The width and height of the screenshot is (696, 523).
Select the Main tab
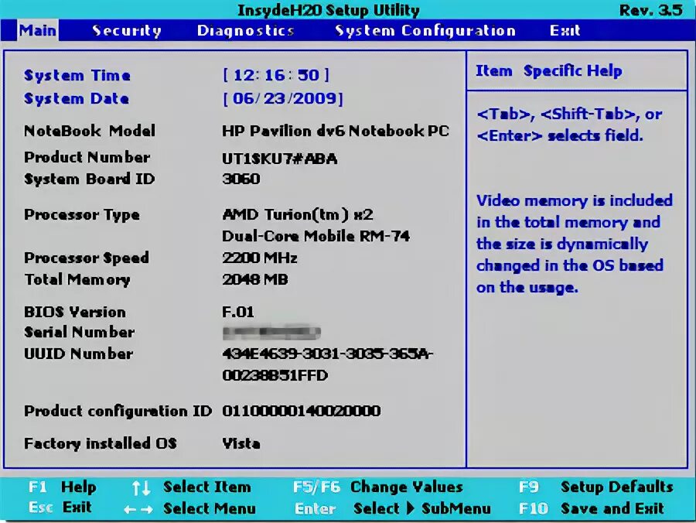coord(38,30)
